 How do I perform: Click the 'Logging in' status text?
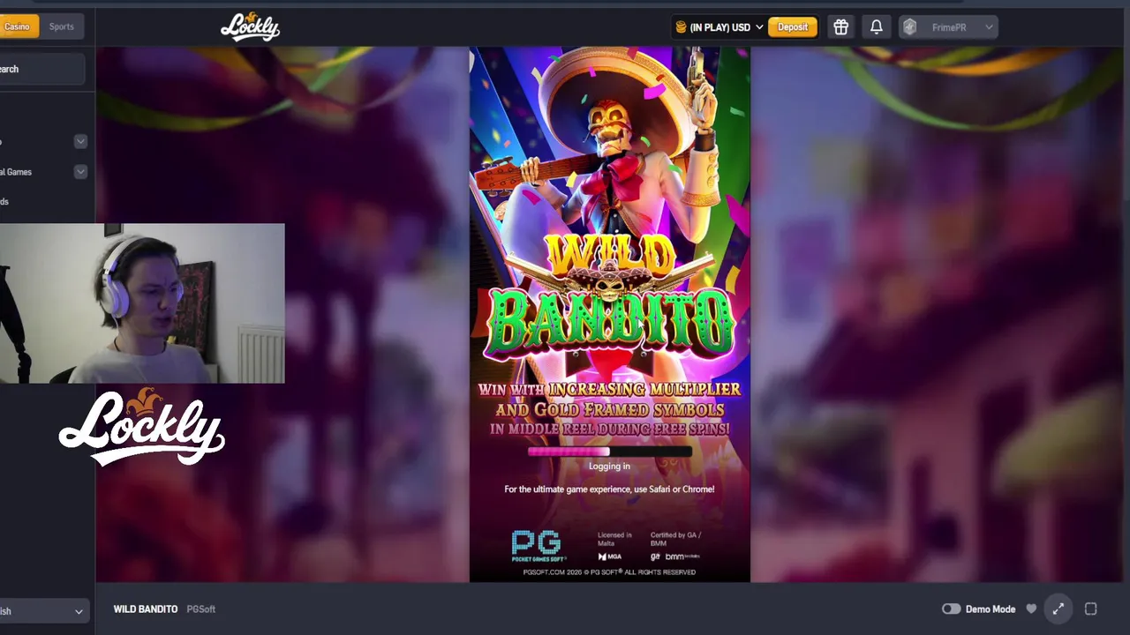pyautogui.click(x=609, y=467)
